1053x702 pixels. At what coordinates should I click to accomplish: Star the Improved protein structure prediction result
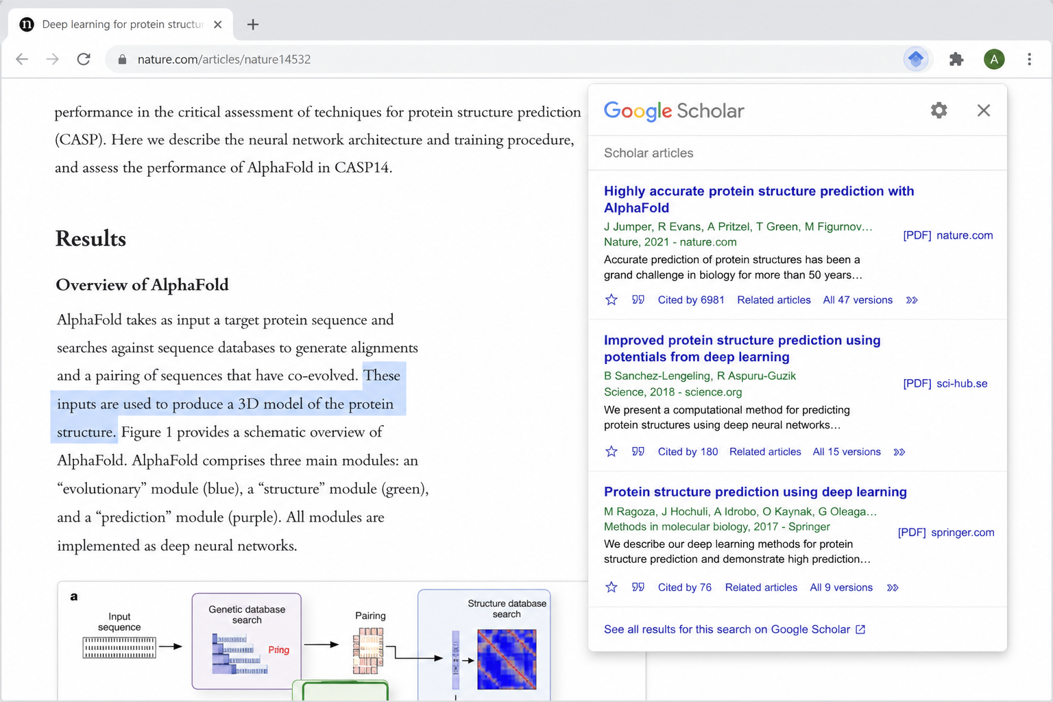[612, 451]
